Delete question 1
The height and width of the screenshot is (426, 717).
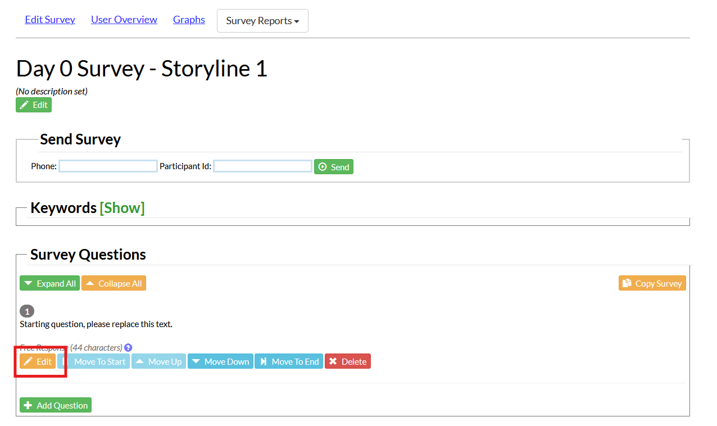click(348, 361)
